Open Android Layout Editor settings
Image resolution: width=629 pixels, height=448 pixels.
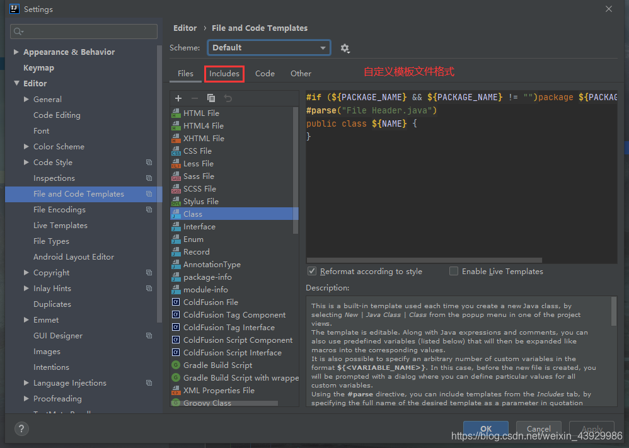pos(74,256)
